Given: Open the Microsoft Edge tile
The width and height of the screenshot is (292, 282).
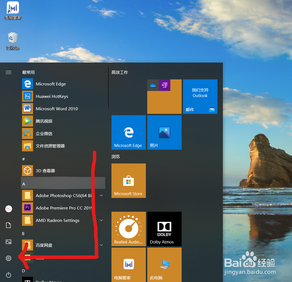Looking at the screenshot, I should (129, 132).
